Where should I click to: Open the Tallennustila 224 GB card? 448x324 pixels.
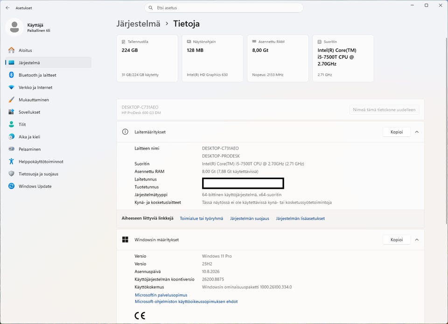pos(147,58)
